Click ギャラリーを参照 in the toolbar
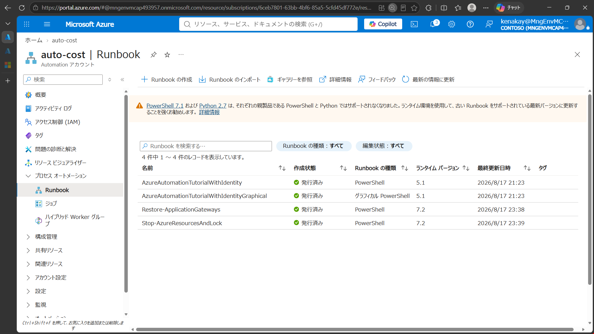The width and height of the screenshot is (594, 334). 290,79
